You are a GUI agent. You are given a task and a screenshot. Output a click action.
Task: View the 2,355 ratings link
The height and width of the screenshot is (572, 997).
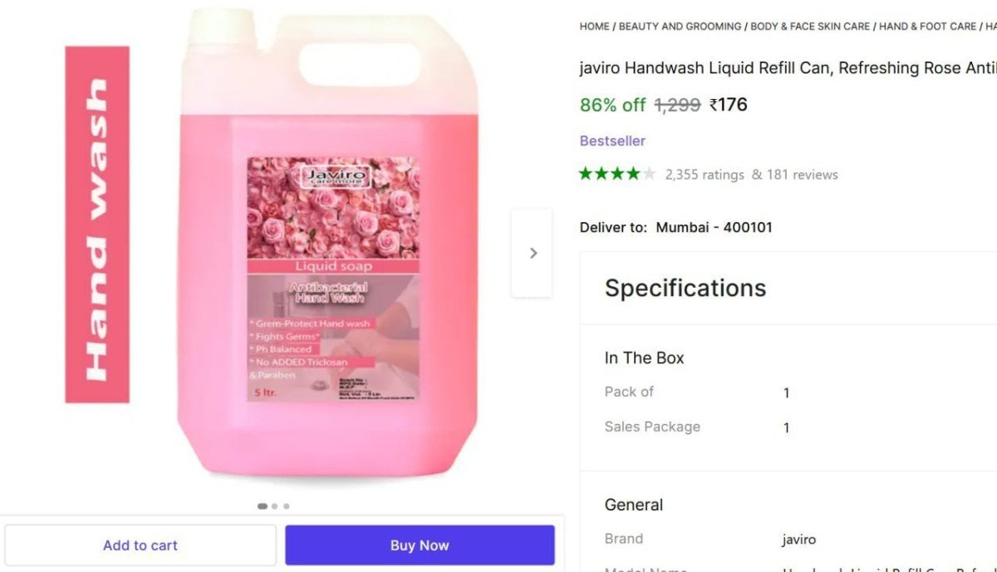pyautogui.click(x=705, y=175)
